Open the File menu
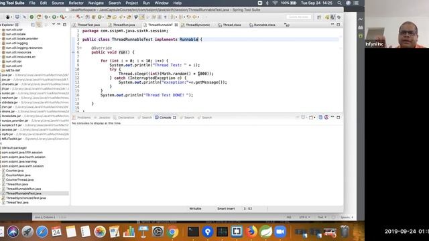429x241 pixels. tap(32, 3)
